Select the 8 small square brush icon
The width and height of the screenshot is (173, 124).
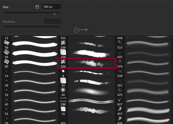click(63, 71)
